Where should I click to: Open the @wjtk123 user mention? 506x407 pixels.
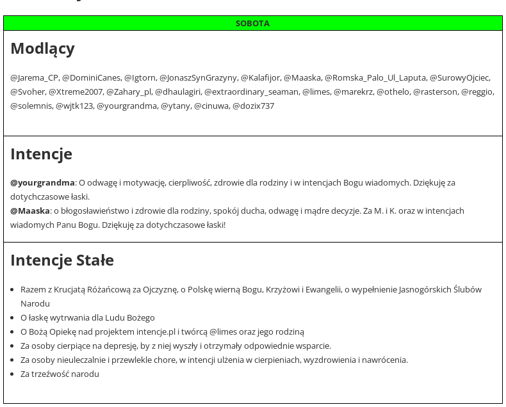pyautogui.click(x=74, y=106)
